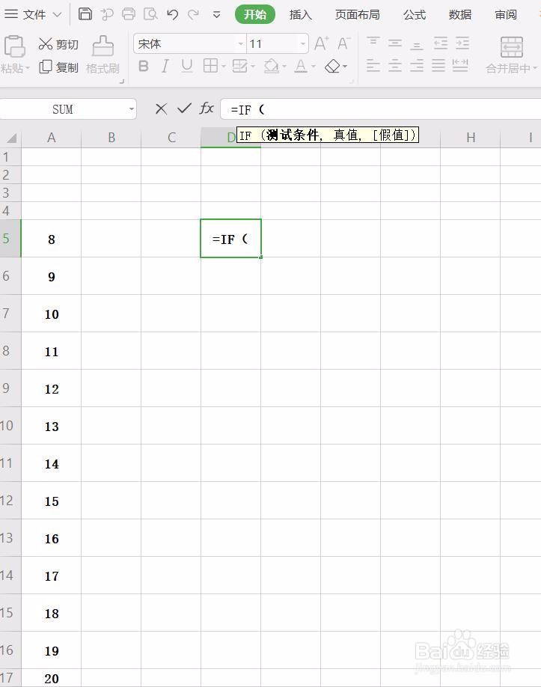
Task: Align text right horizontally
Action: (x=417, y=66)
